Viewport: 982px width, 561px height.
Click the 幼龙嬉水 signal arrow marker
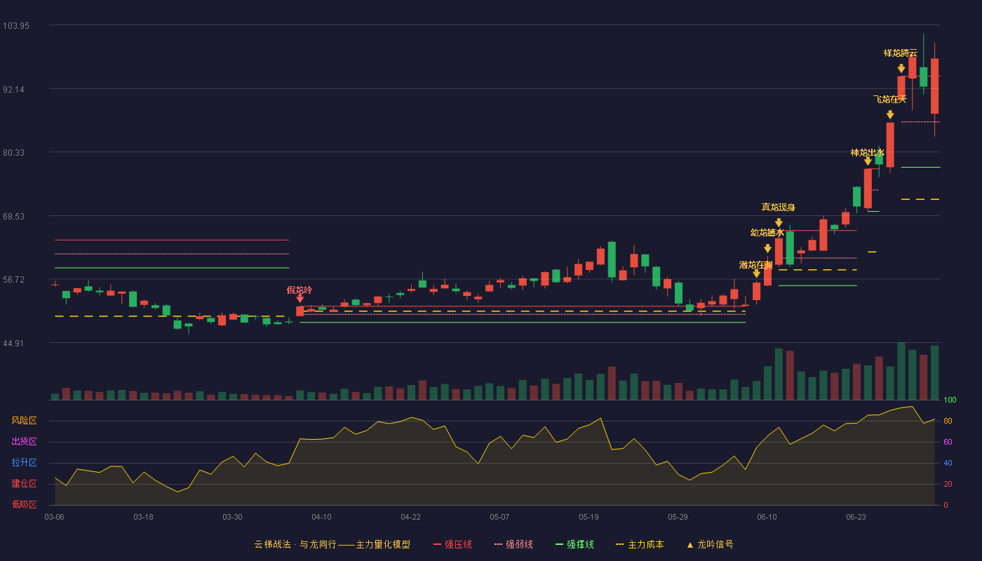tap(767, 248)
